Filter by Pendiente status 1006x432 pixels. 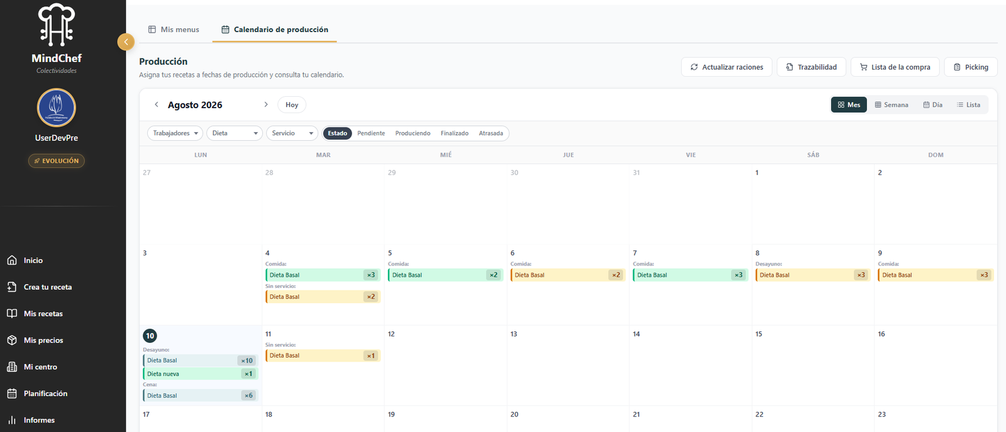point(371,133)
